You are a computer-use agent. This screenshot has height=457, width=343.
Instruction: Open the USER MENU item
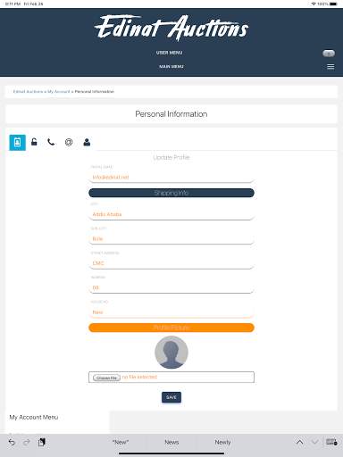(169, 53)
